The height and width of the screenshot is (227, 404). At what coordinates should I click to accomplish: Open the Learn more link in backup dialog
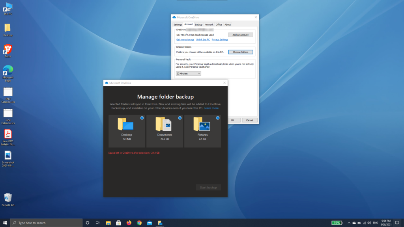(x=211, y=108)
